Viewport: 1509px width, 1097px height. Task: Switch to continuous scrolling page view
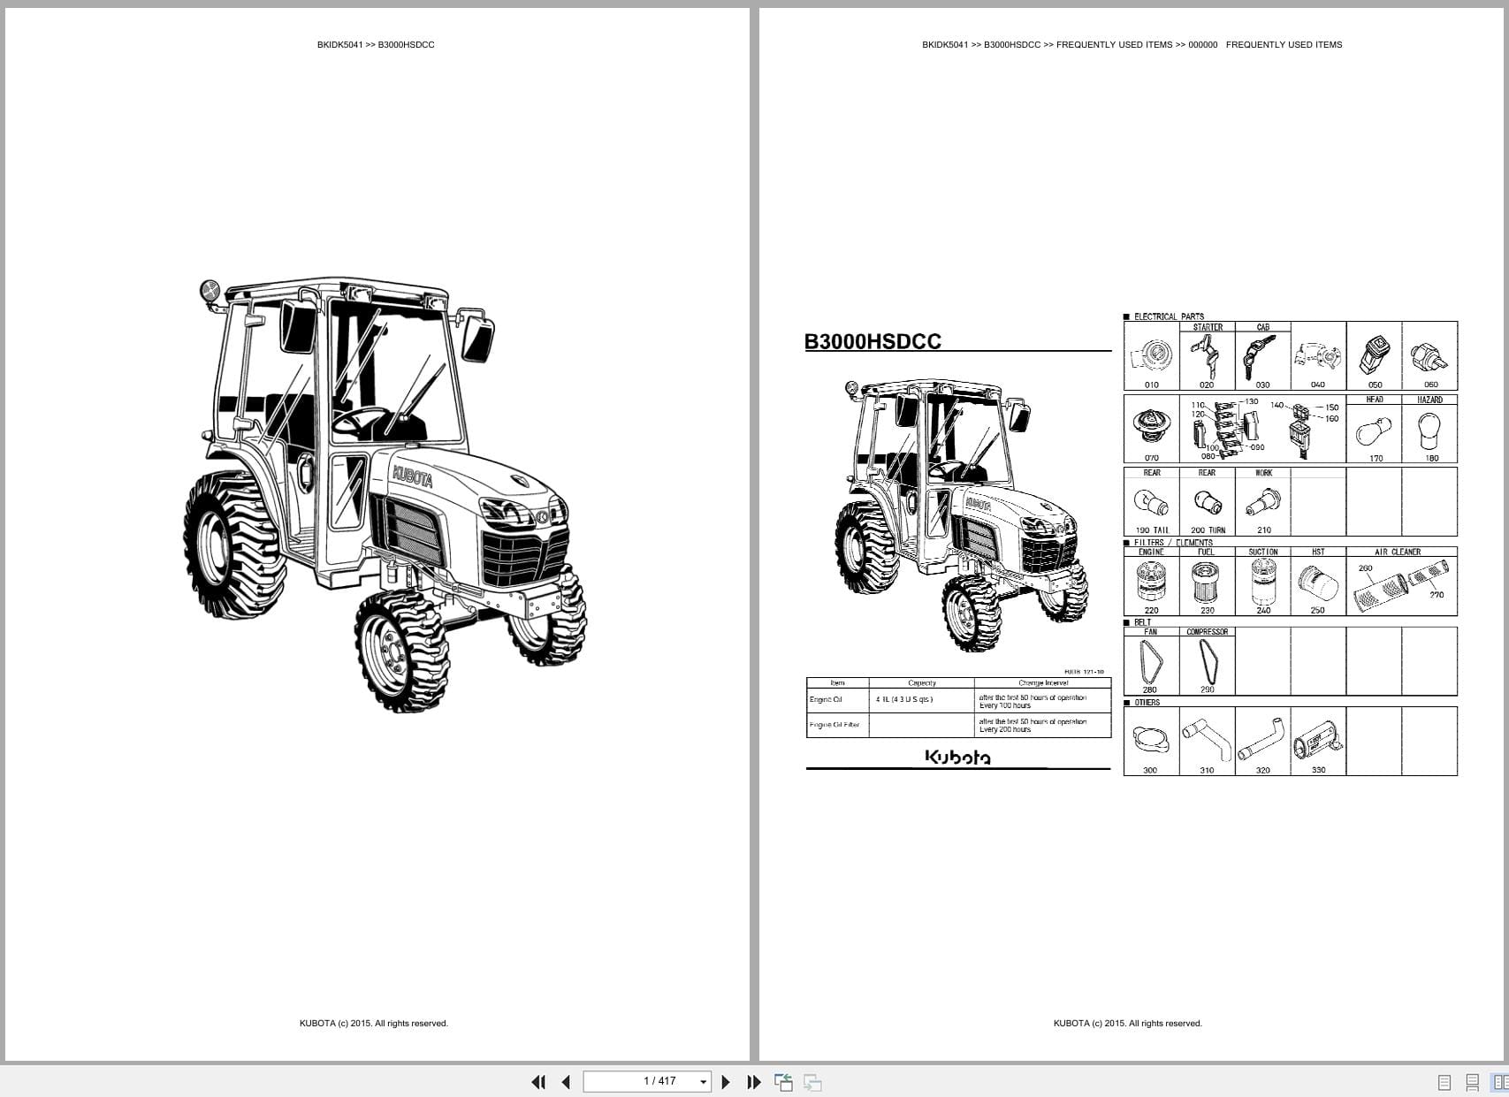coord(1473,1082)
